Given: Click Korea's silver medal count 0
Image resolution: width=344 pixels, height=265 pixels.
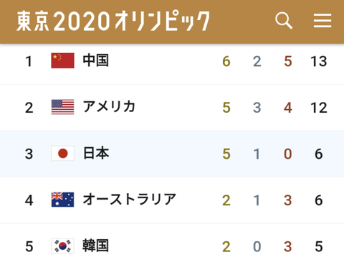Looking at the screenshot, I should point(257,246).
